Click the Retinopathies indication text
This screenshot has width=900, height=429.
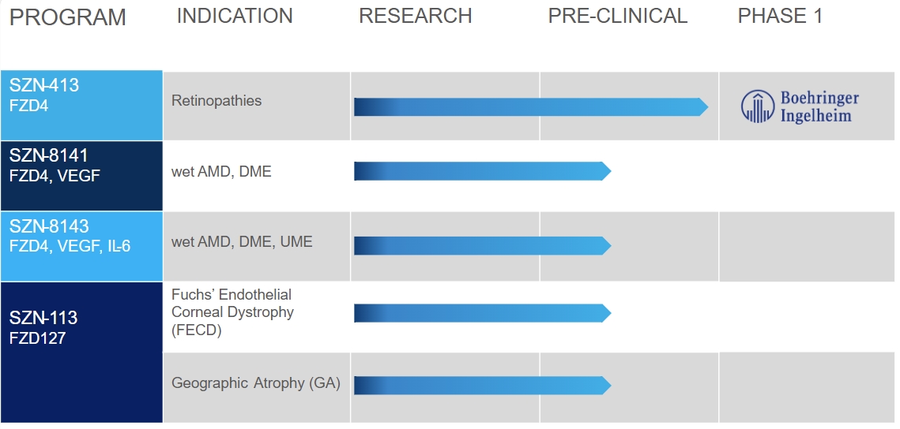tap(217, 101)
